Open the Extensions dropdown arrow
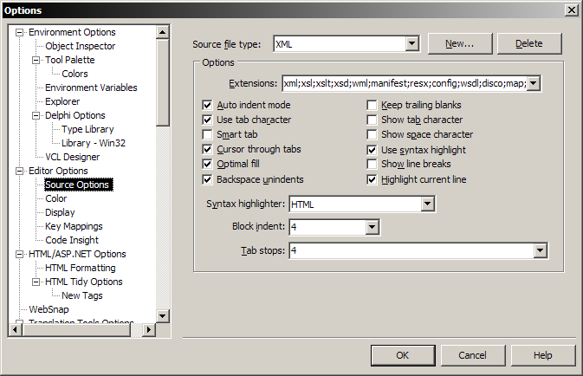Viewport: 583px width, 376px height. coord(533,83)
